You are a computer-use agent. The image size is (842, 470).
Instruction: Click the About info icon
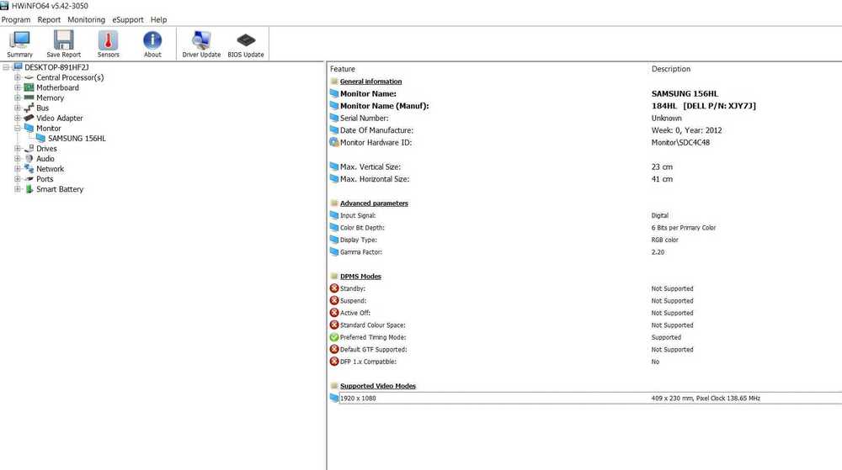152,41
